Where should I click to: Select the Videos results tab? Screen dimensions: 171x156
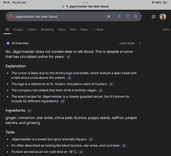coord(32,30)
